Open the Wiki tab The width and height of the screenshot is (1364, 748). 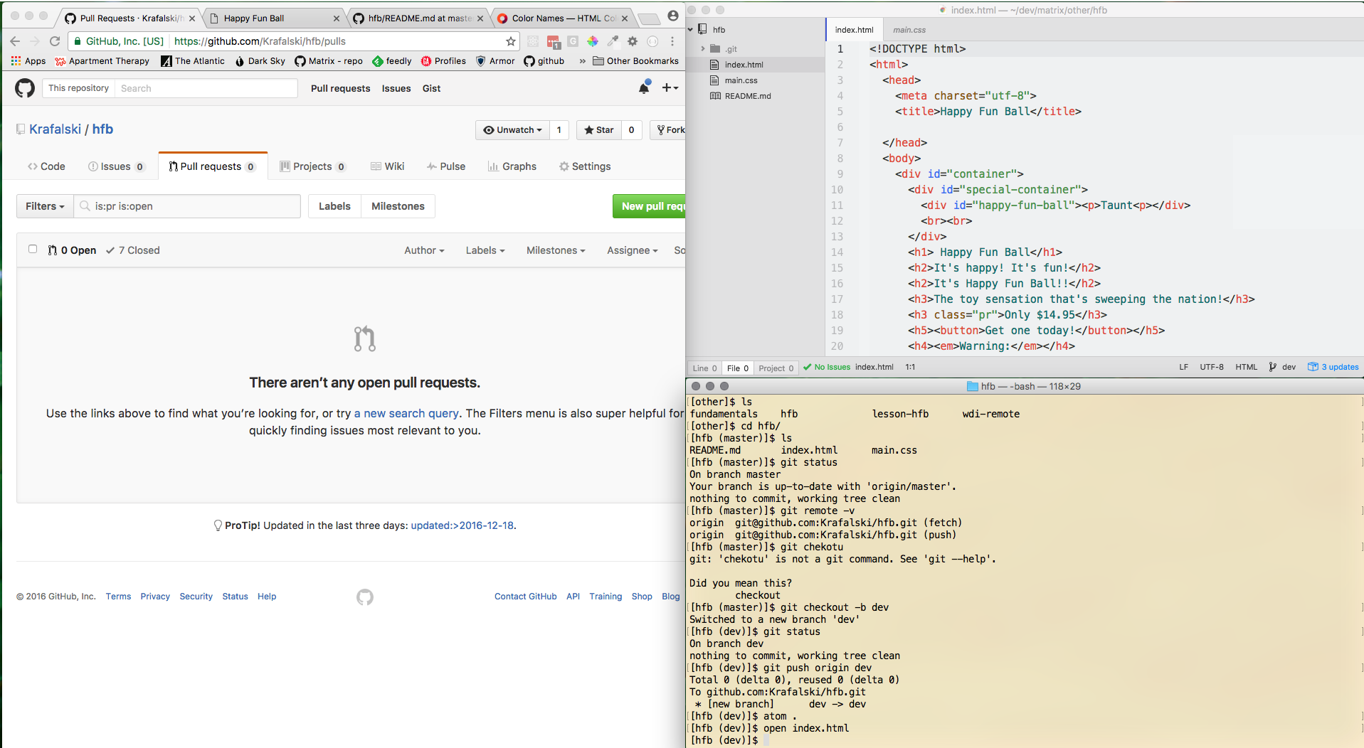[x=387, y=166]
